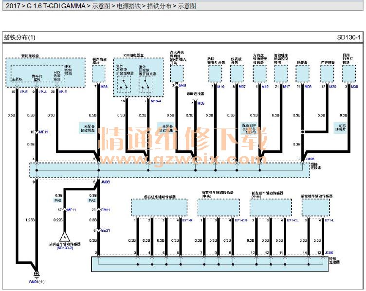Click the EM11 connector label
The width and height of the screenshot is (366, 291).
tap(105, 210)
